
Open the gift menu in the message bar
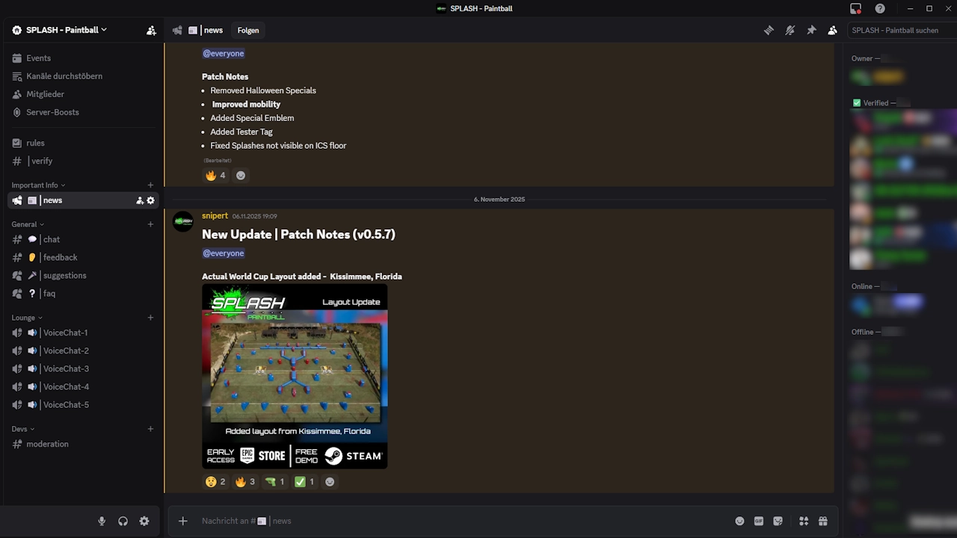[x=822, y=521]
